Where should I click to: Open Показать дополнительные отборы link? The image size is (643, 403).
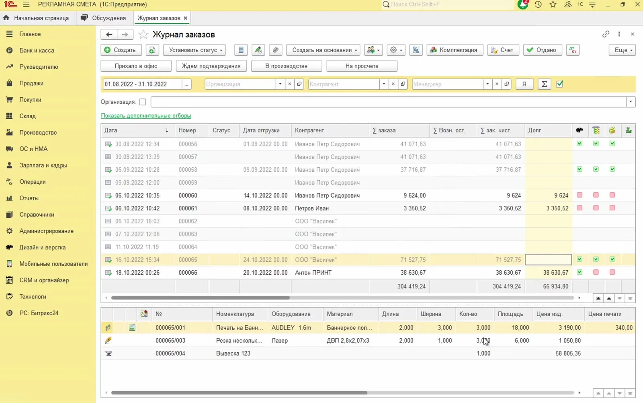point(146,116)
